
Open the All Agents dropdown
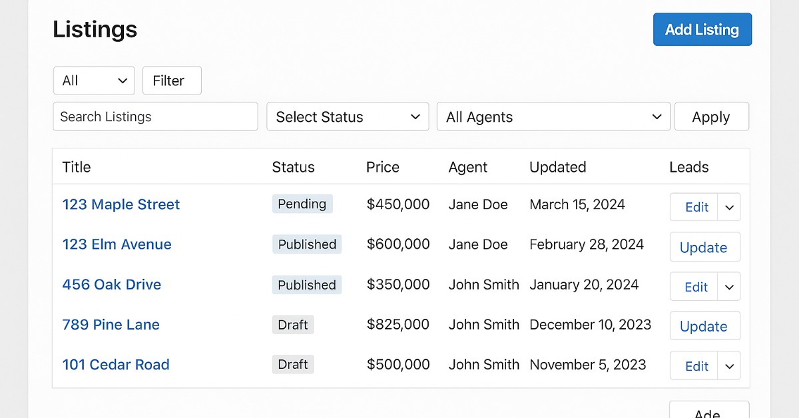(x=553, y=116)
